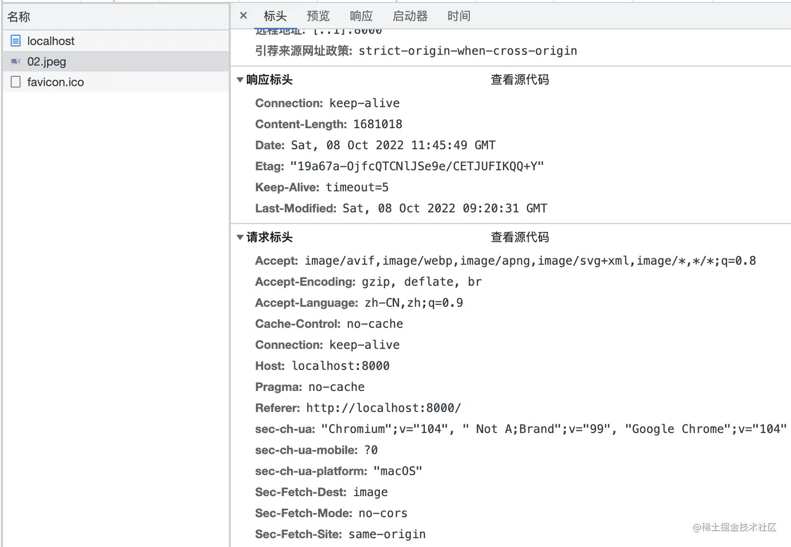Select the localhost request row
This screenshot has height=547, width=791.
click(x=116, y=40)
